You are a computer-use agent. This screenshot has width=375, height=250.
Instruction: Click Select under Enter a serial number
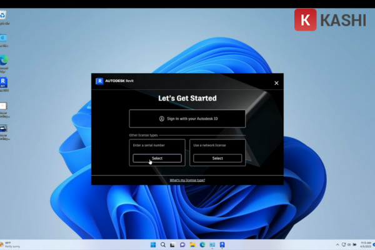click(x=157, y=158)
